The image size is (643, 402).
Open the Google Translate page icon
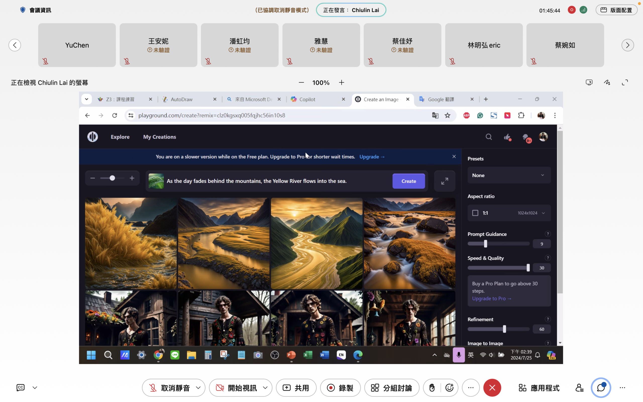point(435,115)
